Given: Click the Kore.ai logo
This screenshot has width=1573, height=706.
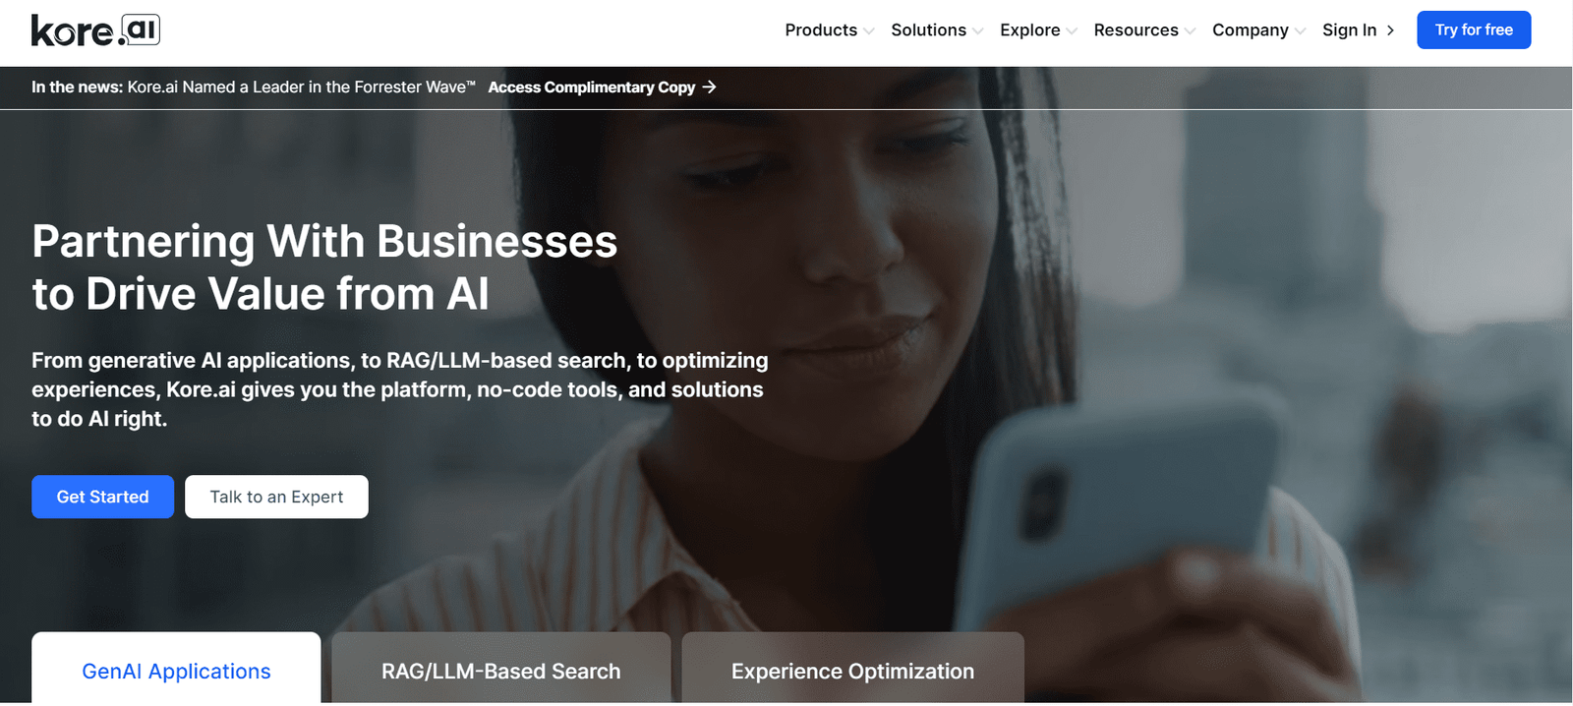Looking at the screenshot, I should coord(95,30).
